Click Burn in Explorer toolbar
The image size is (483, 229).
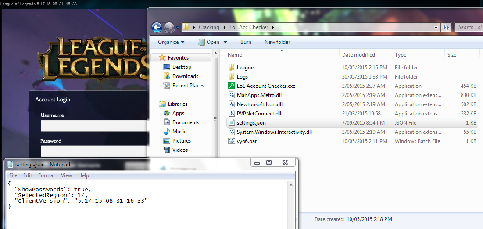tap(246, 42)
